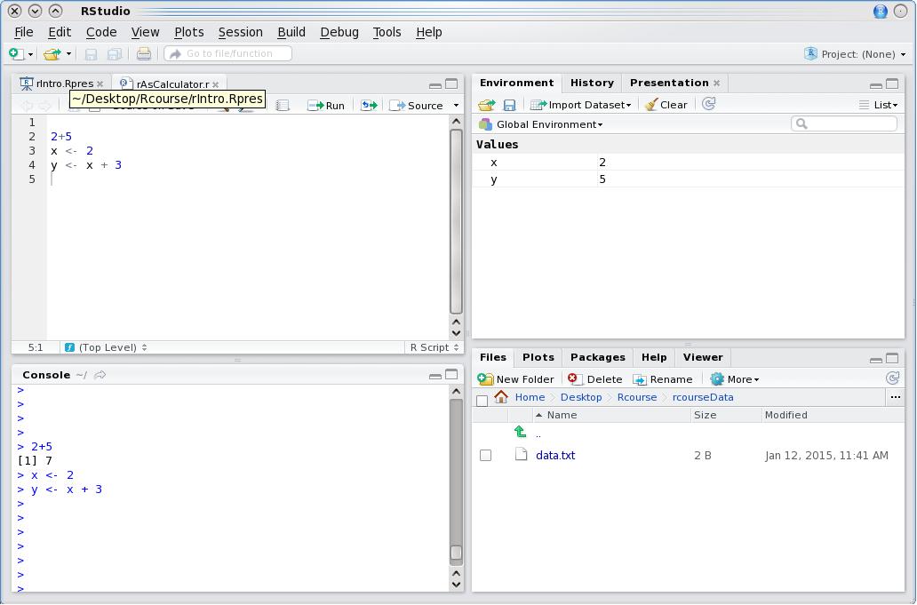Click the new file icon
Screen dimensions: 917x605
16,54
